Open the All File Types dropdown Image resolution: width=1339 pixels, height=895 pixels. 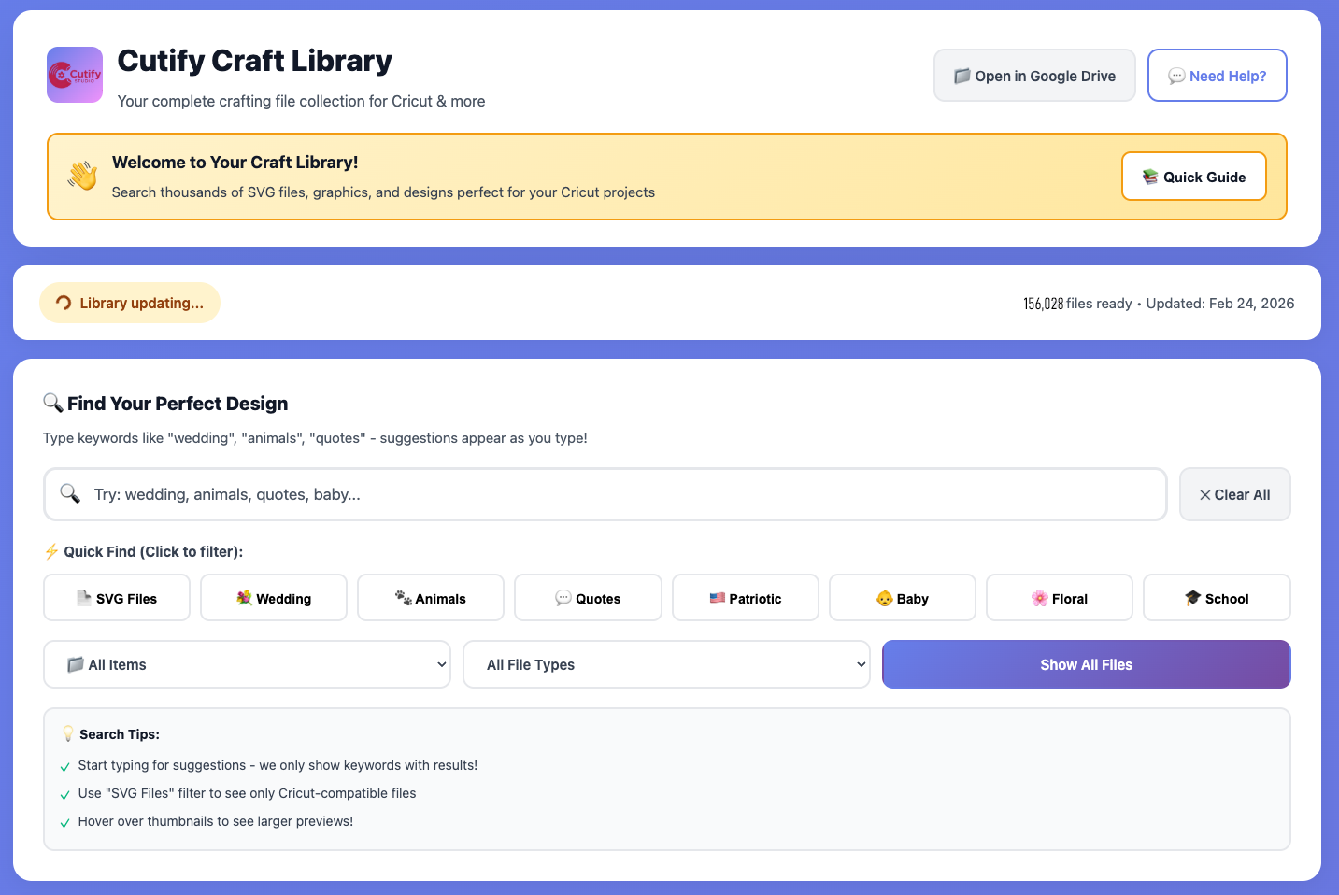point(666,664)
